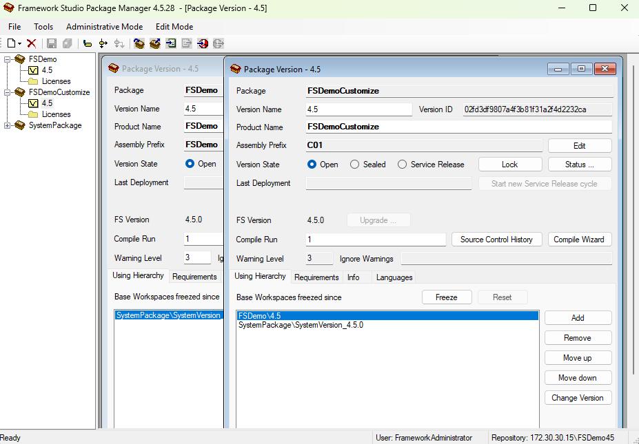Switch to Requirements tab in front window

click(316, 277)
